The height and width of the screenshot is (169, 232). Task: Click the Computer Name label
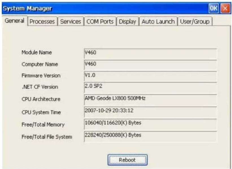click(40, 64)
